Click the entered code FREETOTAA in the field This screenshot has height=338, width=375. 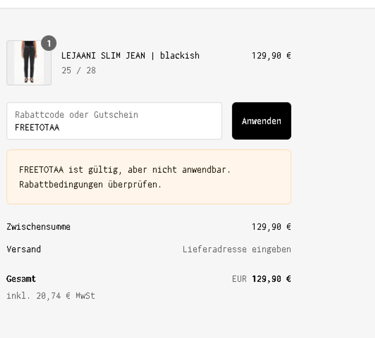[x=37, y=127]
